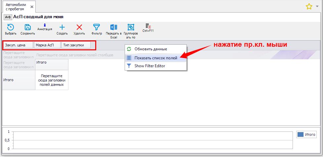Open the Фильтр funnel tool
The width and height of the screenshot is (323, 157).
pos(97,28)
